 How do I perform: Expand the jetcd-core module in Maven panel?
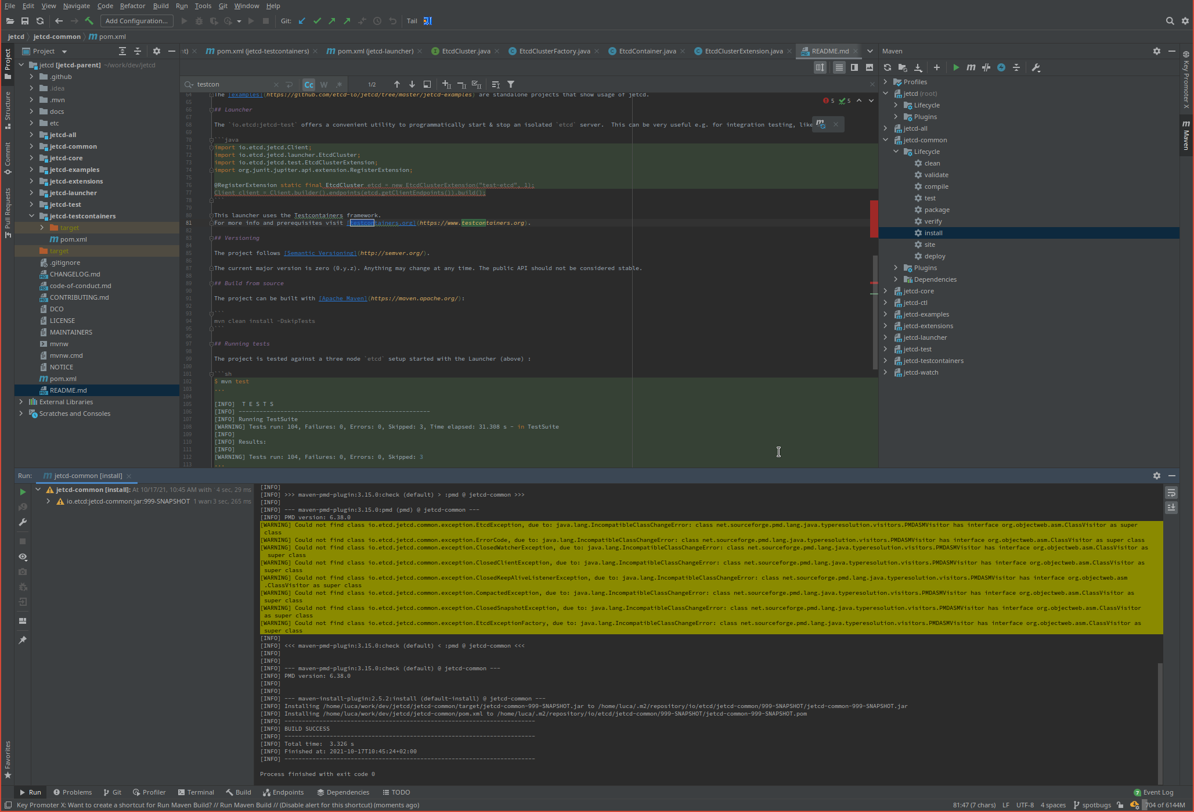[886, 291]
